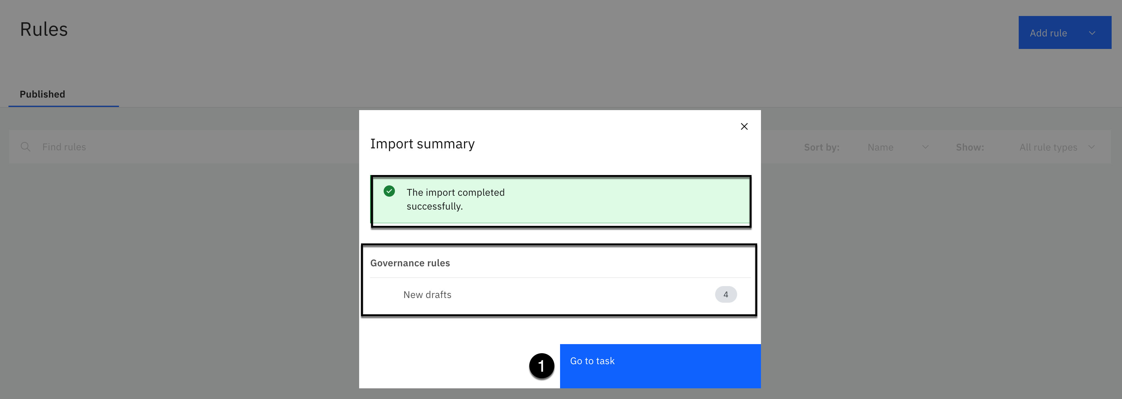Click the Sort by label
This screenshot has width=1122, height=399.
point(822,147)
